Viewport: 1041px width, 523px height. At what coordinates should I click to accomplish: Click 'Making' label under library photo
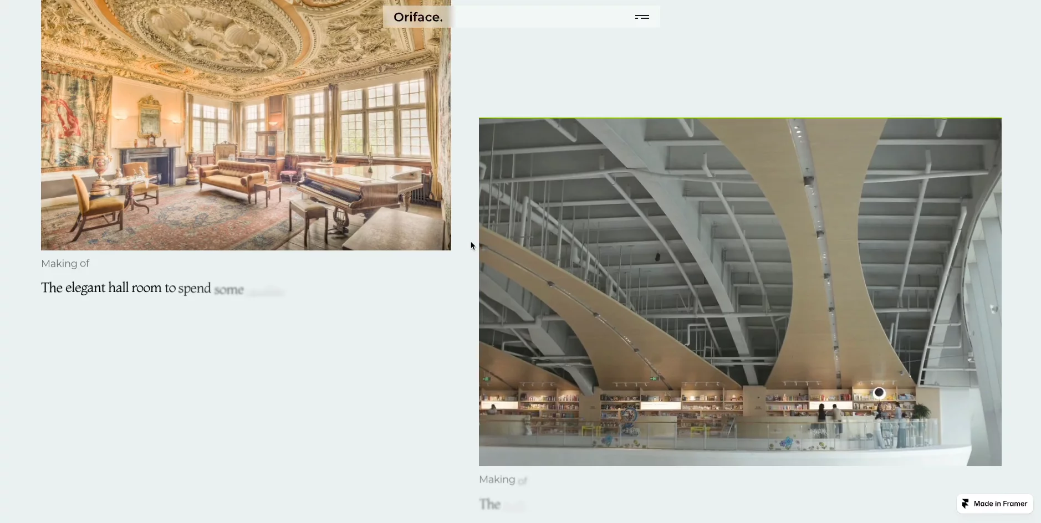497,480
